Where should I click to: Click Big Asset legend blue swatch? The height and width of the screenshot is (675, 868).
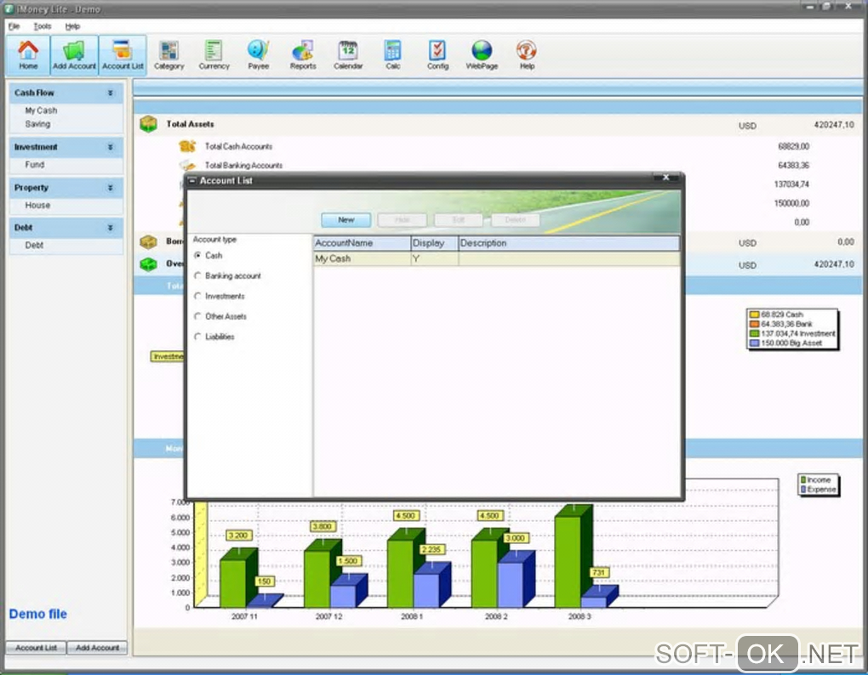click(754, 343)
